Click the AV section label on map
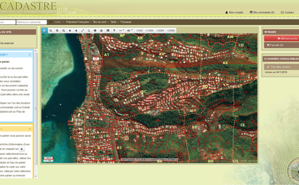 161,54
